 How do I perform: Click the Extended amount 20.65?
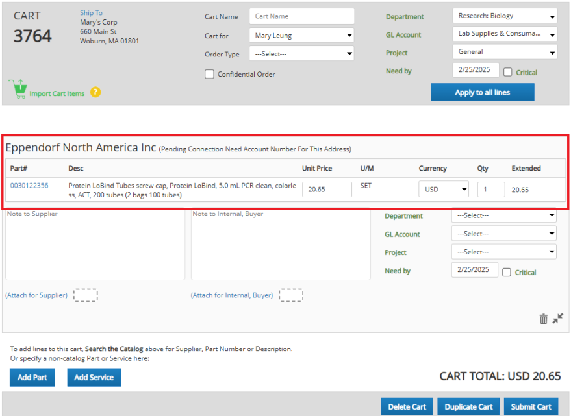[x=520, y=190]
